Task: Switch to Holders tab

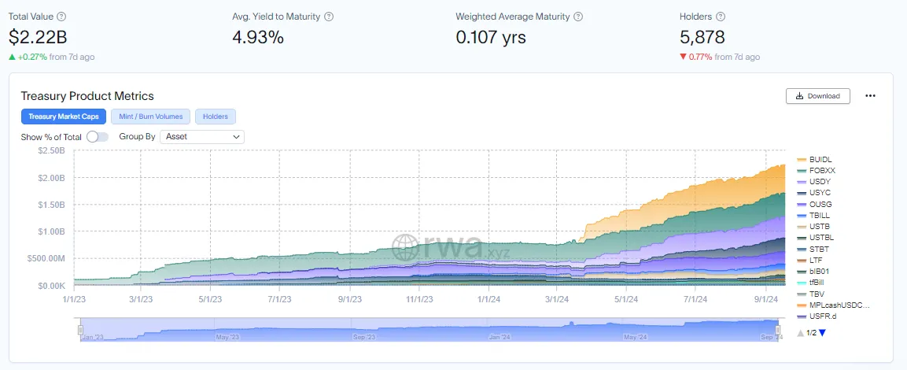Action: point(216,117)
